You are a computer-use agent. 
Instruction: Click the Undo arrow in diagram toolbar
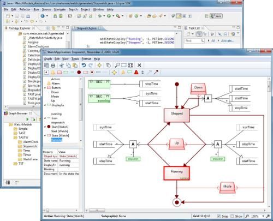point(84,65)
